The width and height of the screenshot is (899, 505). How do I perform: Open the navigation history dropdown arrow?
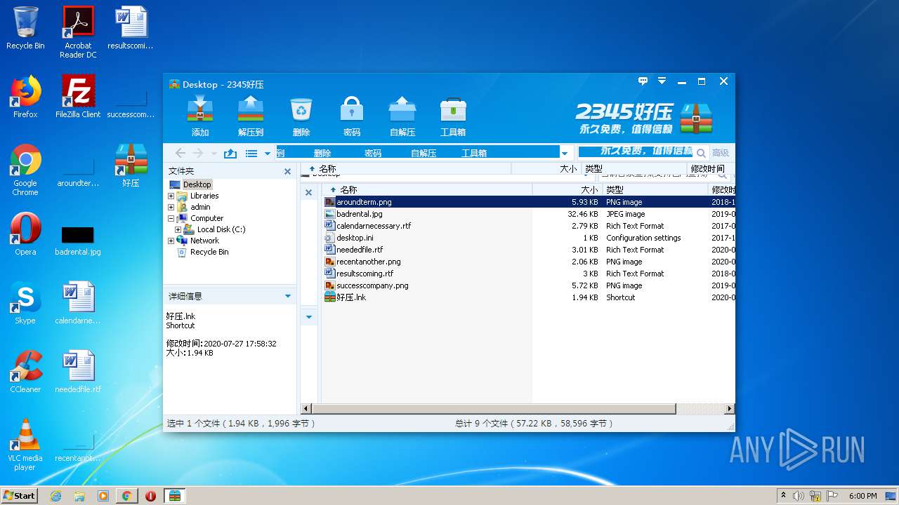coord(214,154)
